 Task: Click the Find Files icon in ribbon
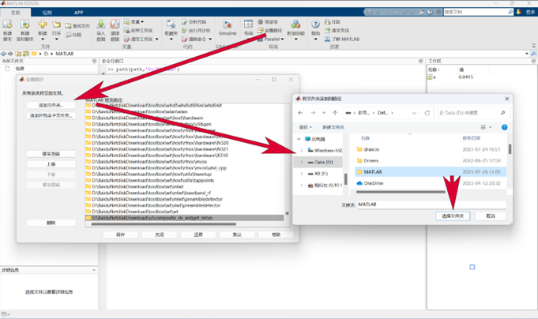[68, 26]
